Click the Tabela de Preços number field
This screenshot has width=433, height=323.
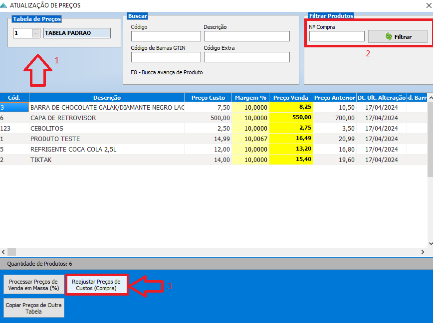[x=22, y=33]
